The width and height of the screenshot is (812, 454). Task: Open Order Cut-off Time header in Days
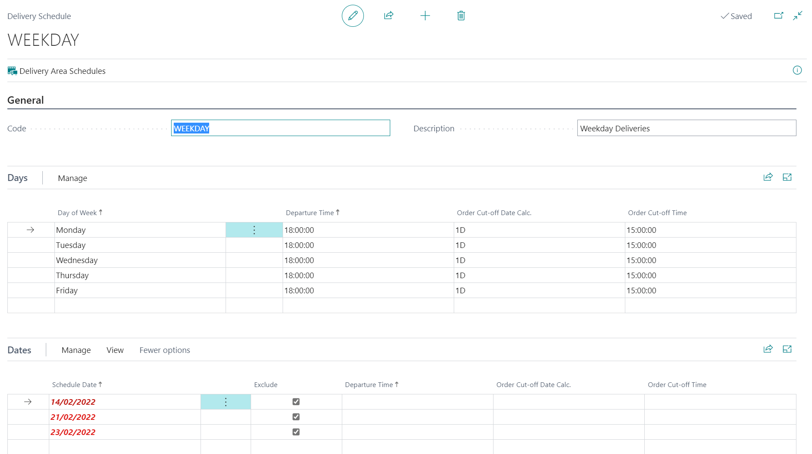(x=657, y=213)
